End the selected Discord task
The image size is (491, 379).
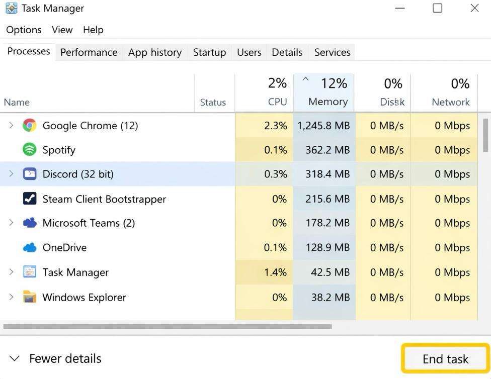click(446, 358)
